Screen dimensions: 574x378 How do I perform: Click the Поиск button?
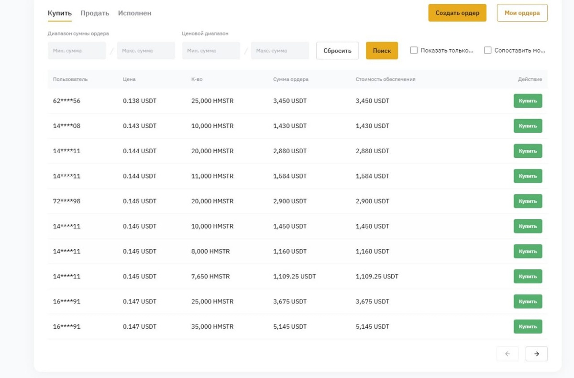coord(382,51)
